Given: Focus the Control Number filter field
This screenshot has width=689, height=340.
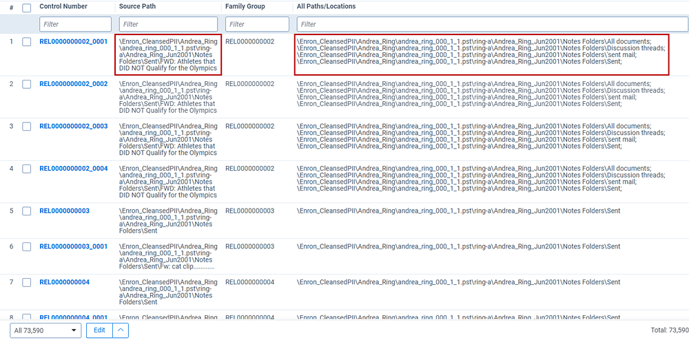Looking at the screenshot, I should pos(76,24).
